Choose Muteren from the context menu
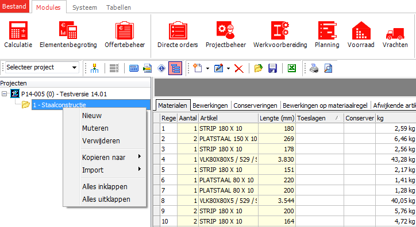 (105, 128)
